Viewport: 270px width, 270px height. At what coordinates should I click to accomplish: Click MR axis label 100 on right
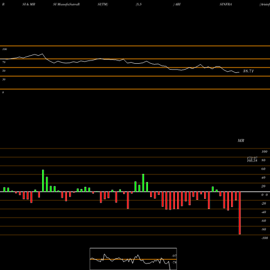point(264,152)
